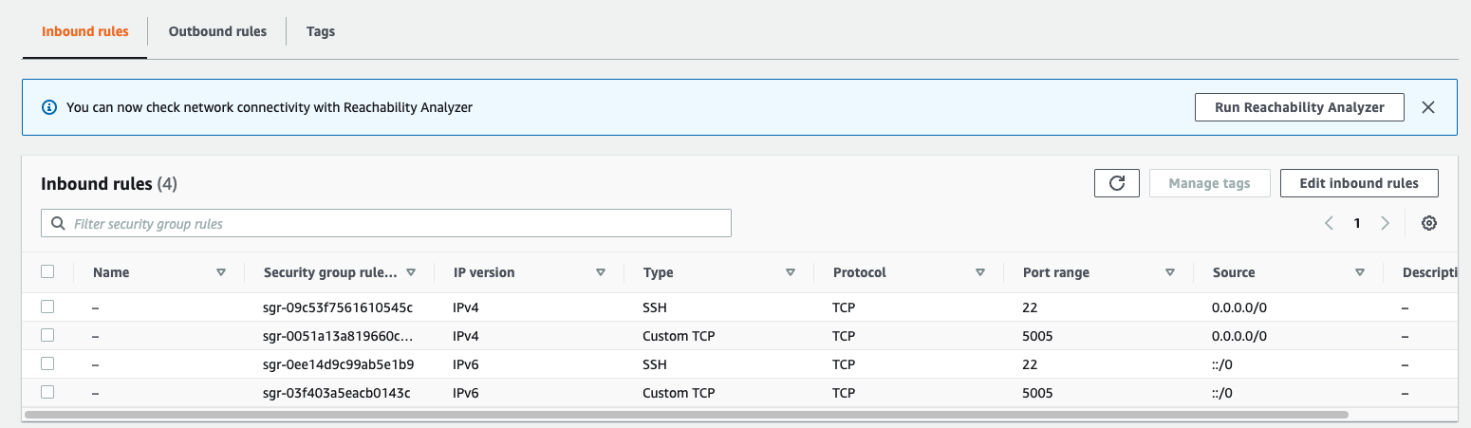The image size is (1471, 428).
Task: Click the search magnifier icon
Action: [59, 224]
